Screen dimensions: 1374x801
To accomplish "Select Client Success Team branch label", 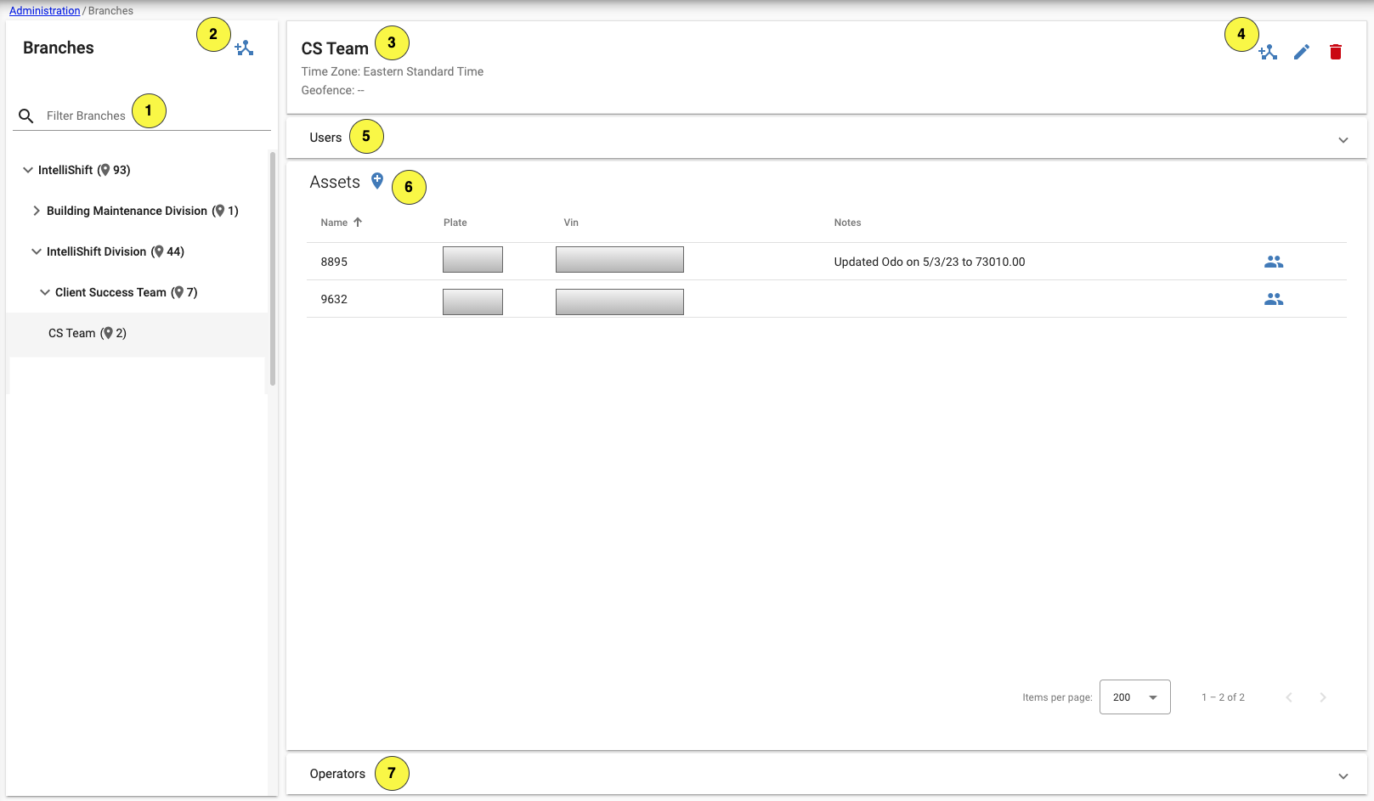I will 111,292.
